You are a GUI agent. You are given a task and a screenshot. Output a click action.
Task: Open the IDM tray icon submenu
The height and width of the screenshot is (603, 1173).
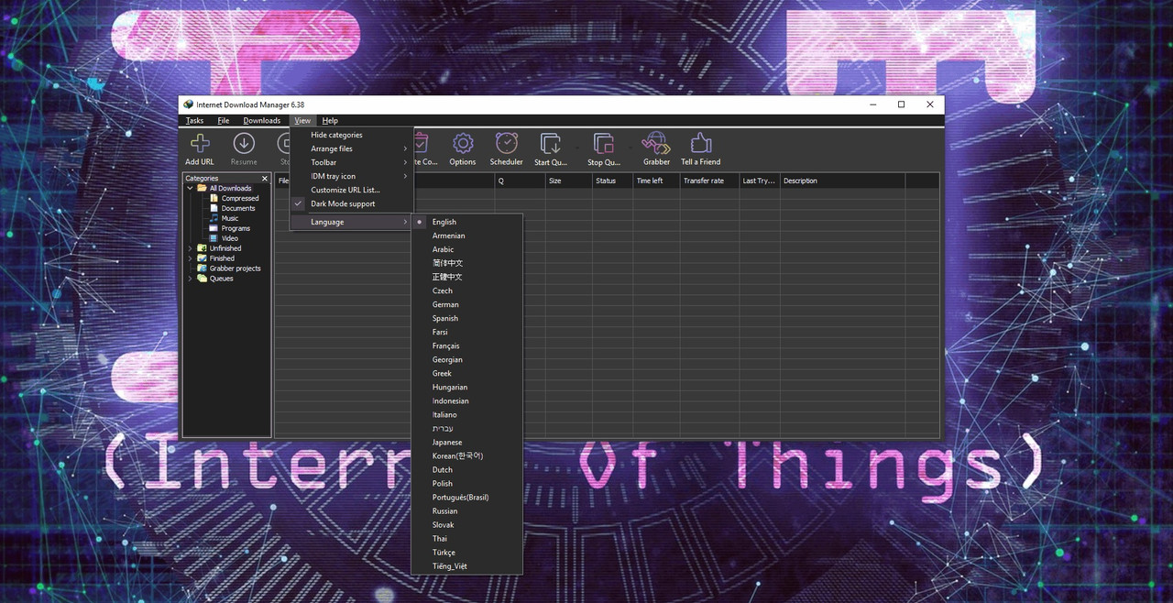[x=352, y=176]
